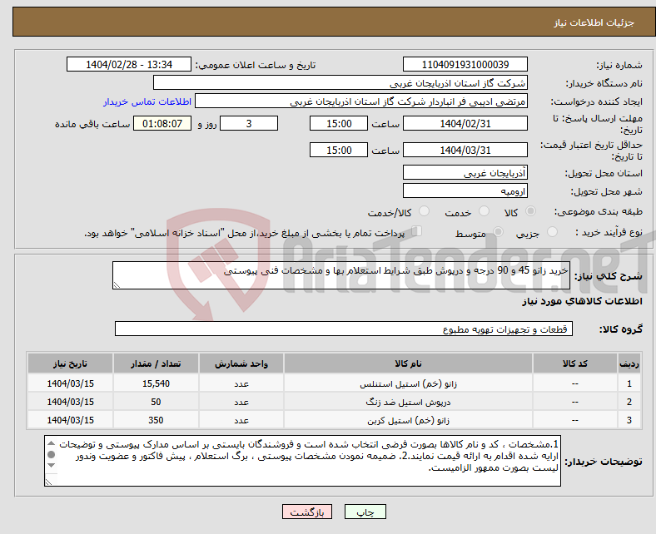Viewport: 656px width, 534px height.
Task: Click the تاریخ نیاز column header
Action: point(70,363)
